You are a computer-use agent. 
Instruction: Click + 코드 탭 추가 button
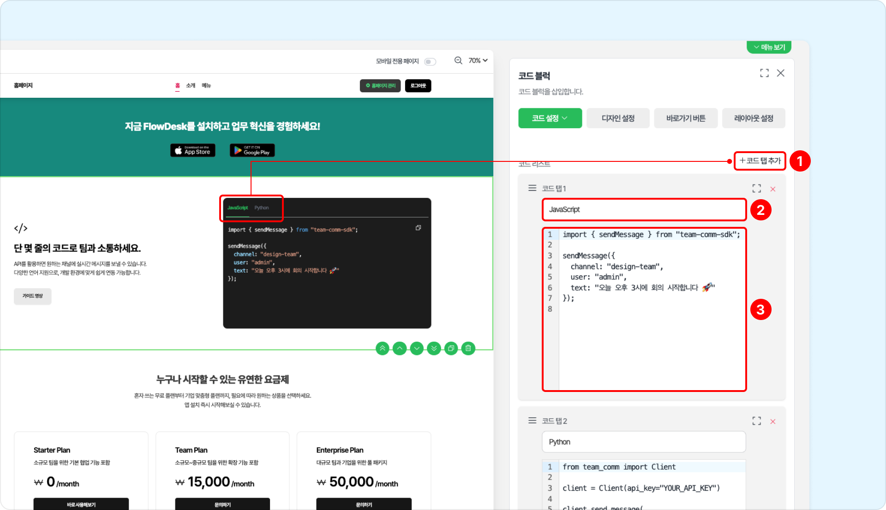760,160
